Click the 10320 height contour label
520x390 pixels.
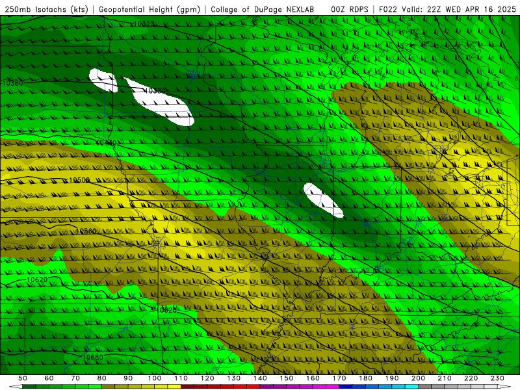pyautogui.click(x=144, y=24)
